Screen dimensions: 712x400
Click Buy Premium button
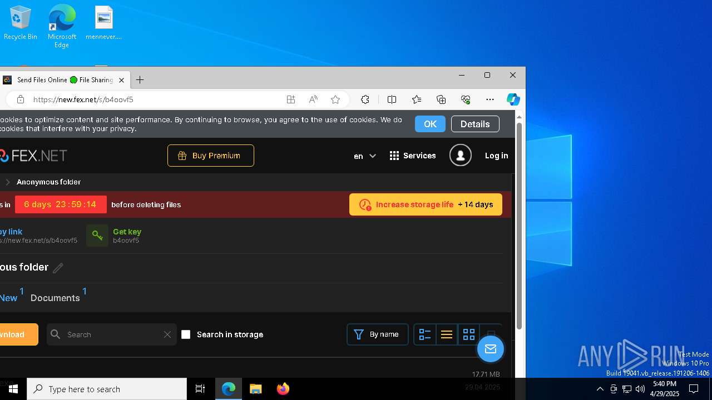click(x=211, y=156)
